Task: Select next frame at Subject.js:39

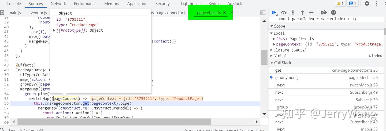Action: pos(326,100)
